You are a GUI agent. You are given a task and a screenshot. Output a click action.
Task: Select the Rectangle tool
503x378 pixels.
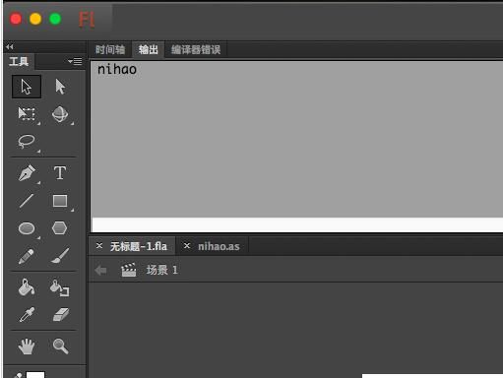coord(60,201)
